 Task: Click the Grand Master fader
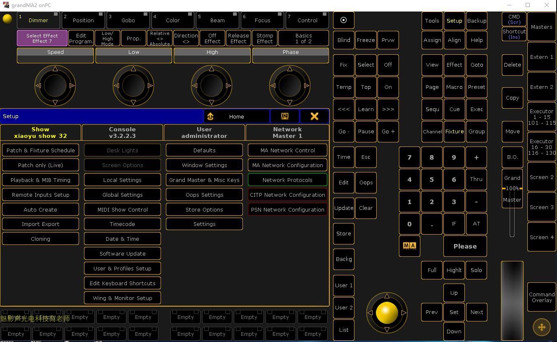(512, 189)
